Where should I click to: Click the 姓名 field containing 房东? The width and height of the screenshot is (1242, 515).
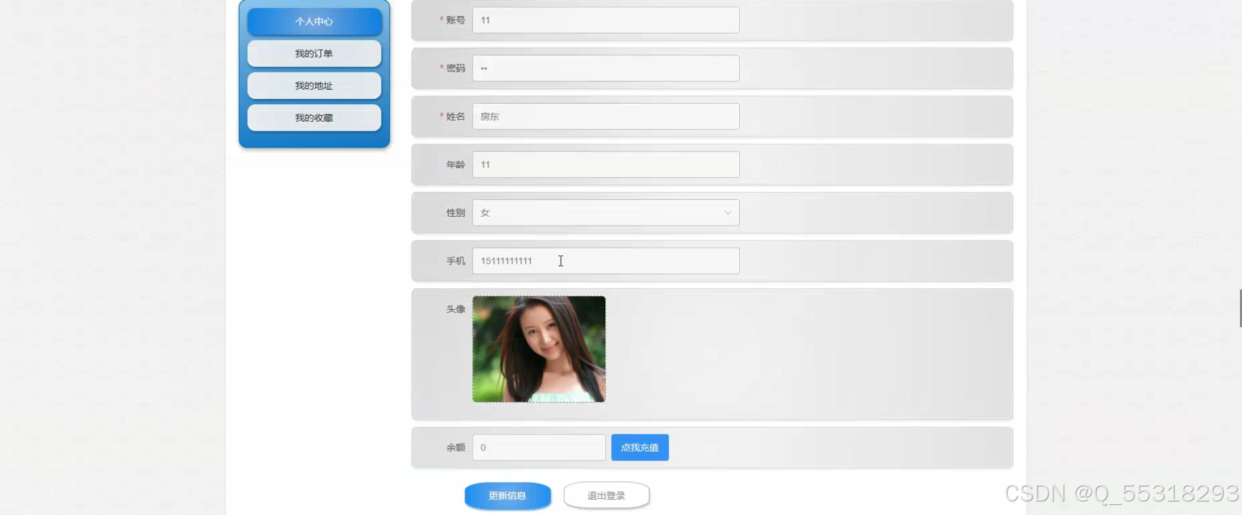point(606,116)
